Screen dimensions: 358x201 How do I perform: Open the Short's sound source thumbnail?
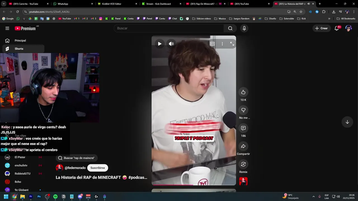243,181
